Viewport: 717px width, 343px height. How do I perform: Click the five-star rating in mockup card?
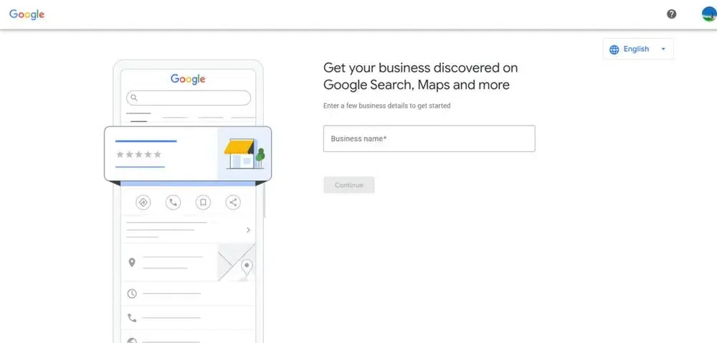coord(138,154)
